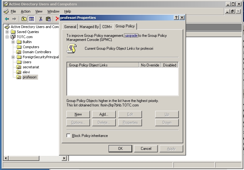The width and height of the screenshot is (244, 170).
Task: Click the red Delete X toolbar icon
Action: click(57, 19)
